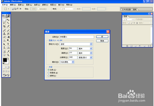Open the width unit dropdown in dialog

91,49
